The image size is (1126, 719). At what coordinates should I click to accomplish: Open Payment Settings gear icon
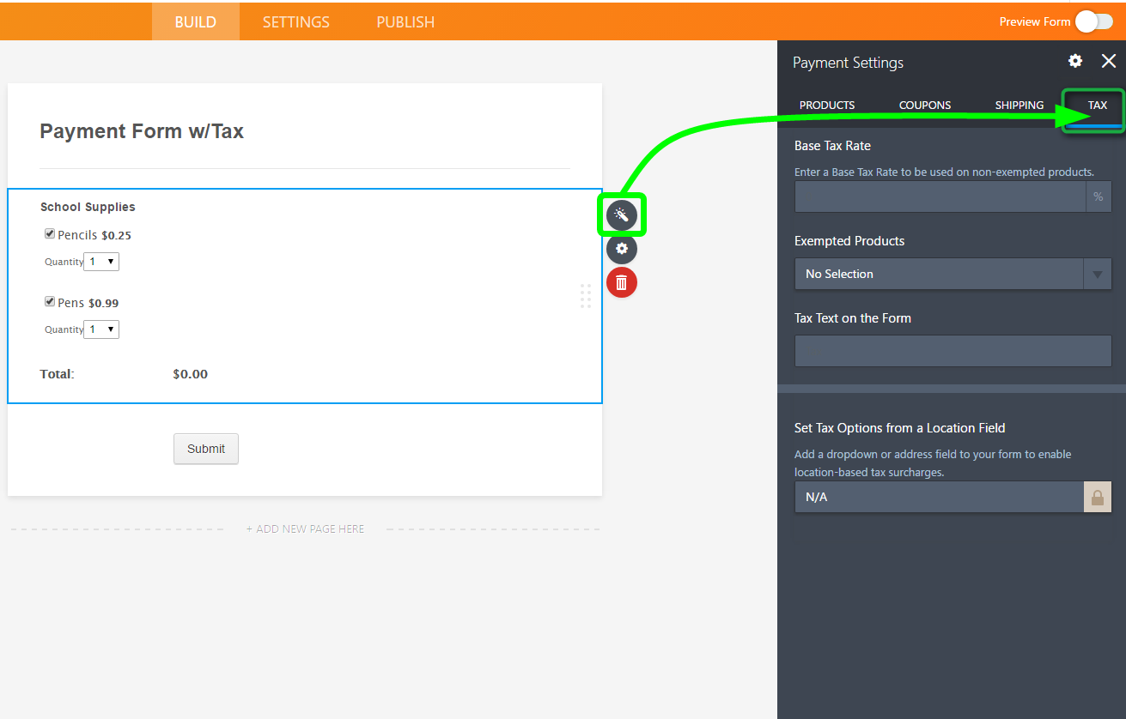pyautogui.click(x=1075, y=61)
